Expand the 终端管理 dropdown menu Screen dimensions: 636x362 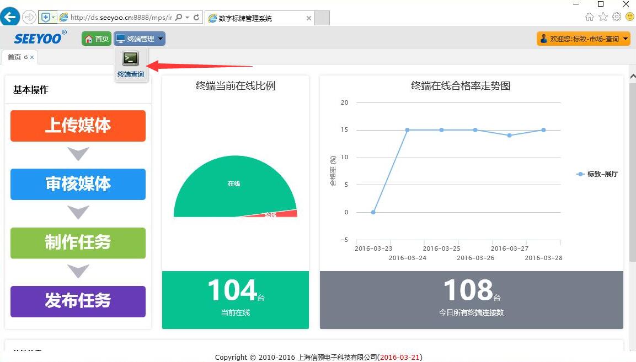click(x=140, y=39)
